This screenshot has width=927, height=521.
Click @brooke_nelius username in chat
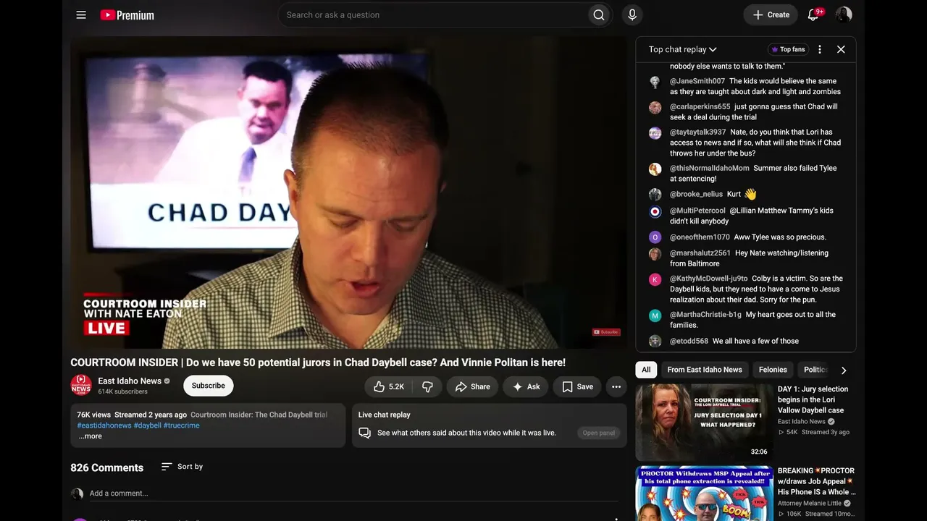click(x=696, y=194)
